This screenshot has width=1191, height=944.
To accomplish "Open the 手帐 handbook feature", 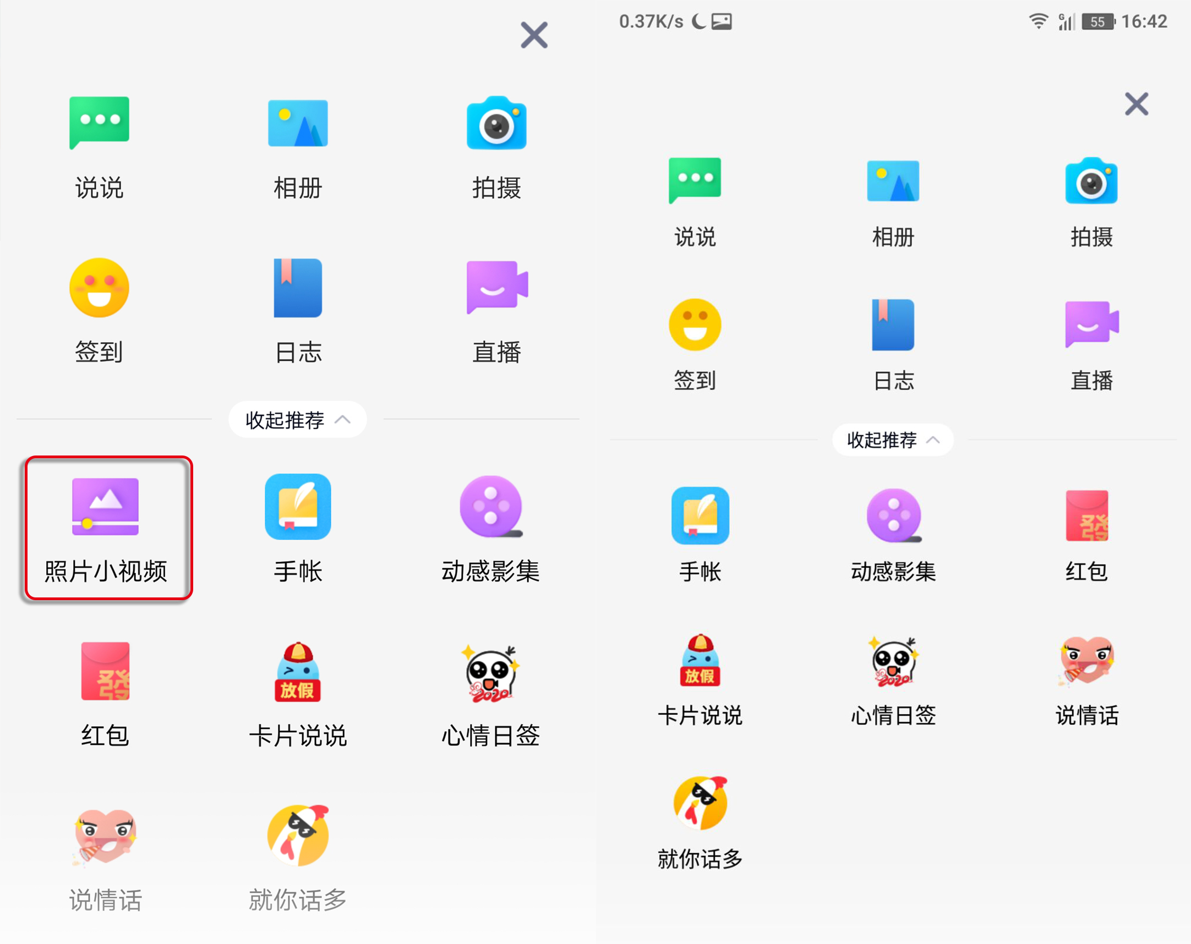I will coord(297,527).
